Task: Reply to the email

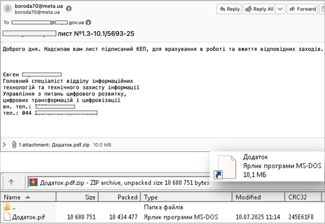Action: 229,9
